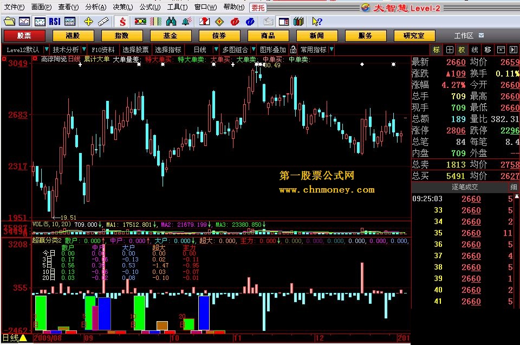
Task: Expand the 工作区 workspace dropdown
Action: pyautogui.click(x=481, y=35)
